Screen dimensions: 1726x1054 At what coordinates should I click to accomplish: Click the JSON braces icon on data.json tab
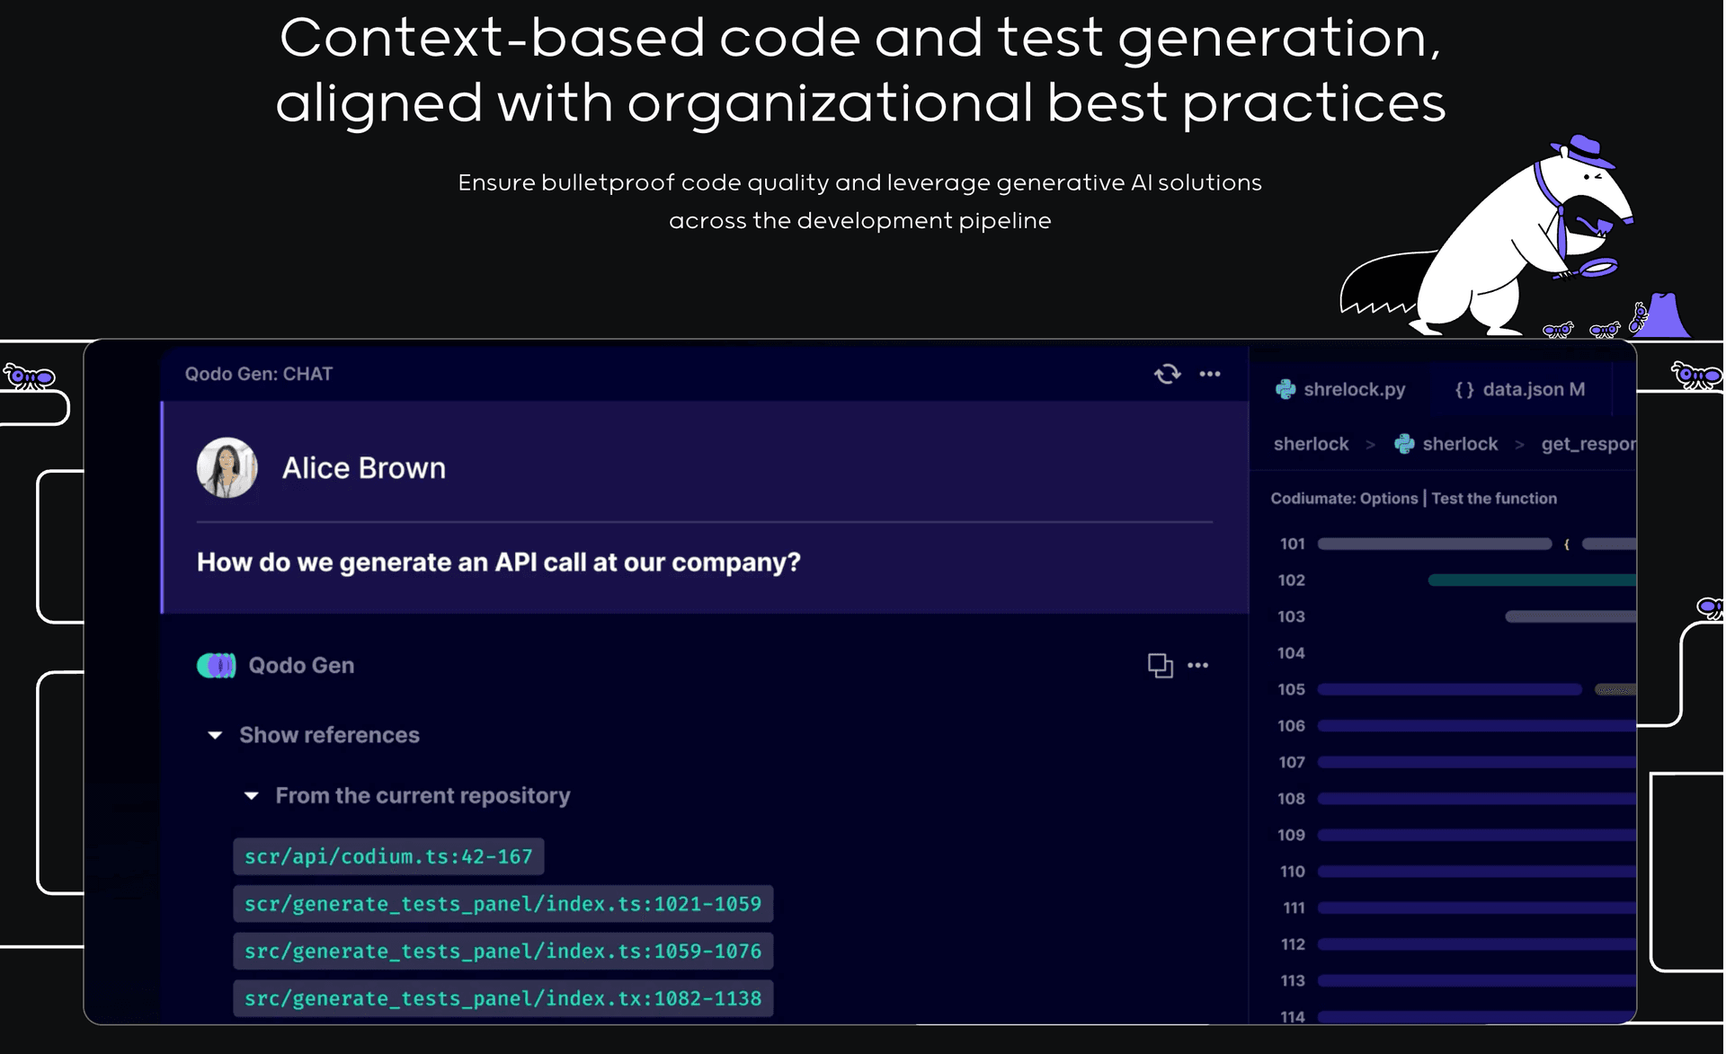click(x=1464, y=390)
